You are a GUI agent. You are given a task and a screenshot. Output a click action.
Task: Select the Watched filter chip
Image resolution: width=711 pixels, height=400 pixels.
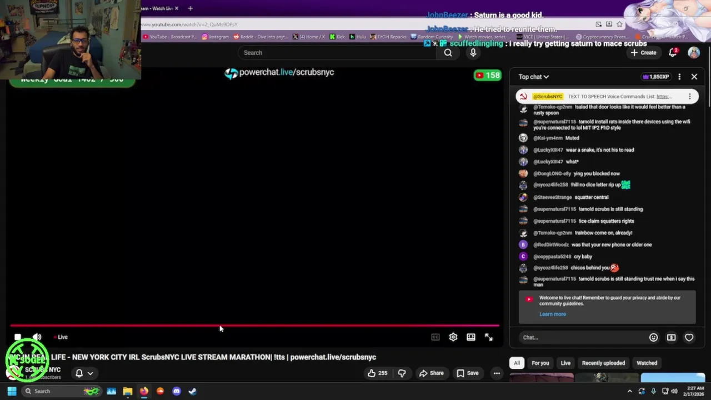coord(647,363)
